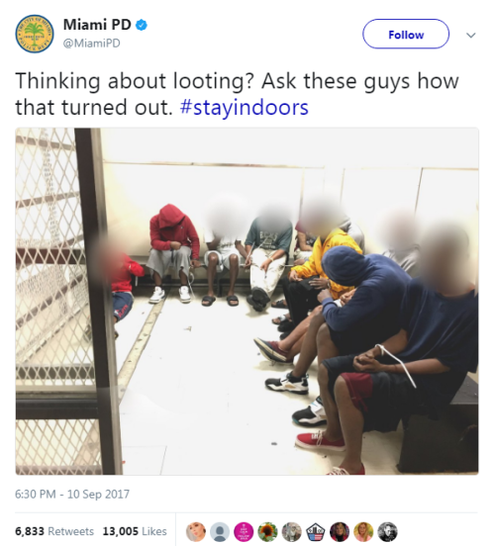Open the sunflower liker avatar

pos(267,532)
